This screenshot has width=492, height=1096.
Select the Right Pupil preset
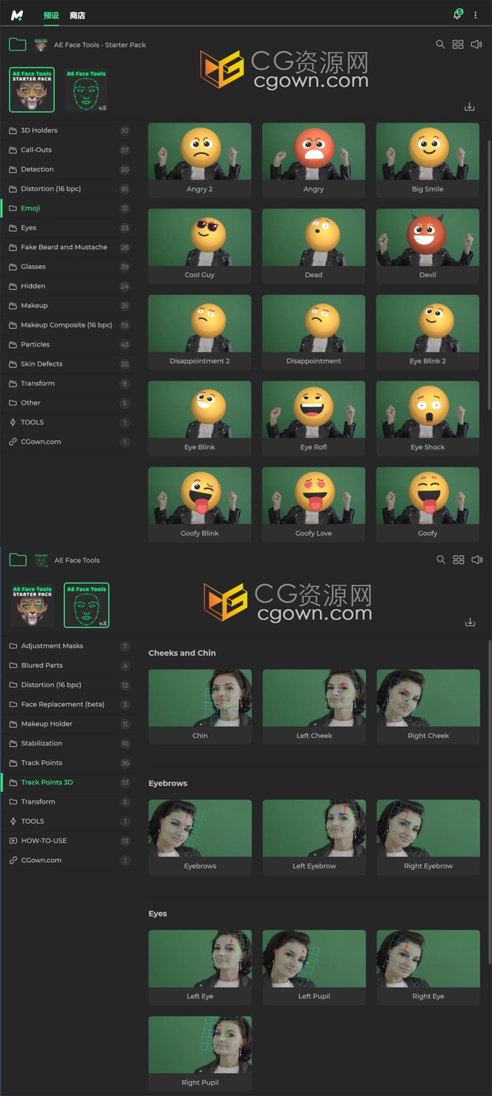click(x=200, y=1054)
